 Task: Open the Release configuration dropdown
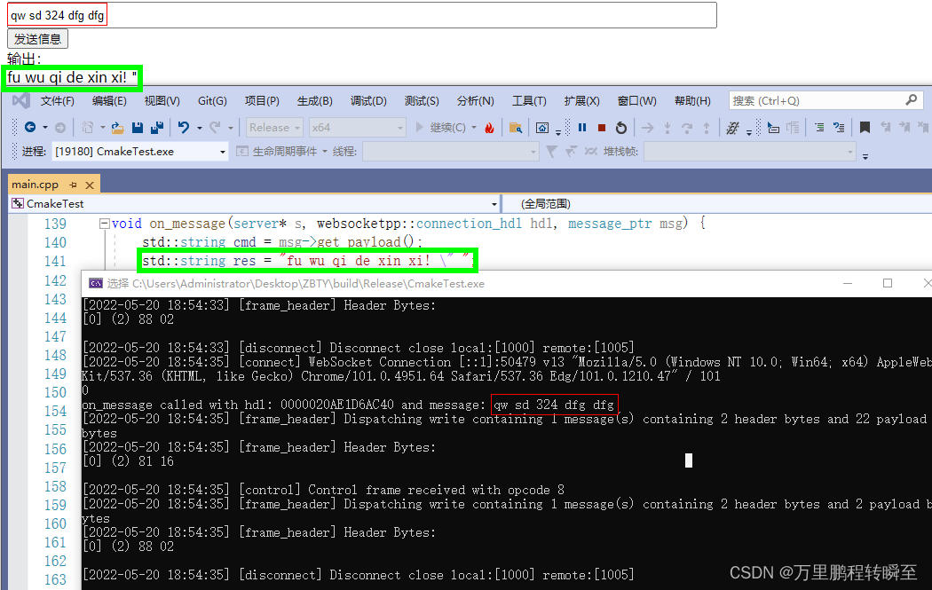tap(274, 127)
